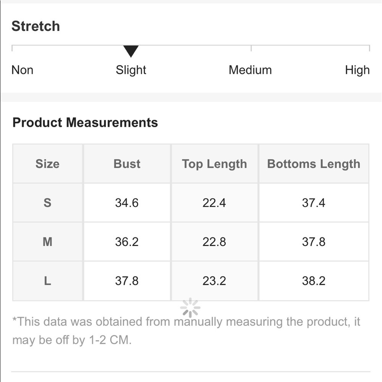Click the Non stretch label
Viewport: 382px width, 382px height.
point(23,70)
